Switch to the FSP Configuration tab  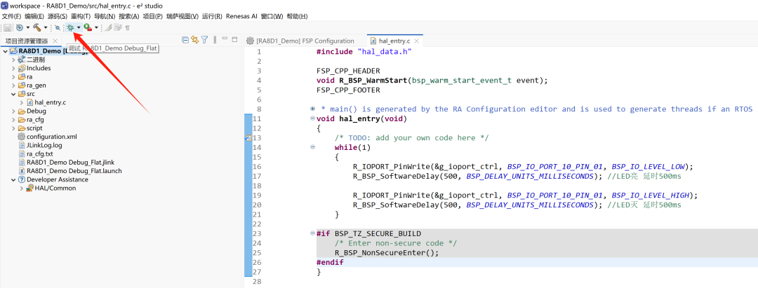coord(300,41)
